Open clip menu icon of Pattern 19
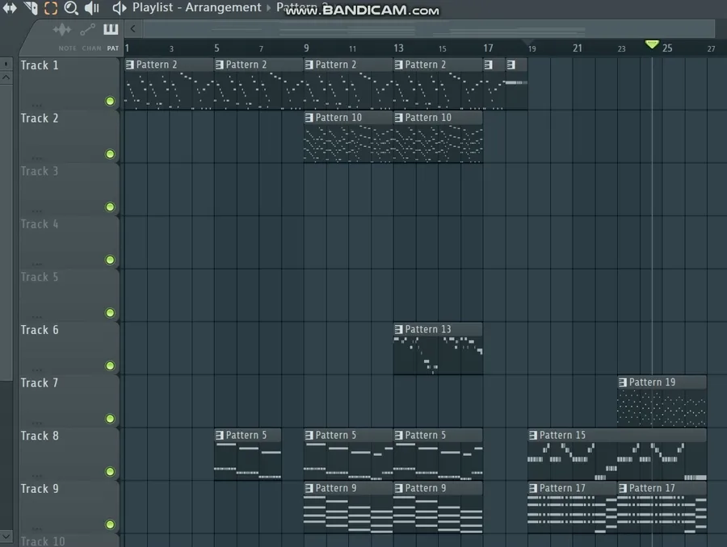 tap(623, 382)
